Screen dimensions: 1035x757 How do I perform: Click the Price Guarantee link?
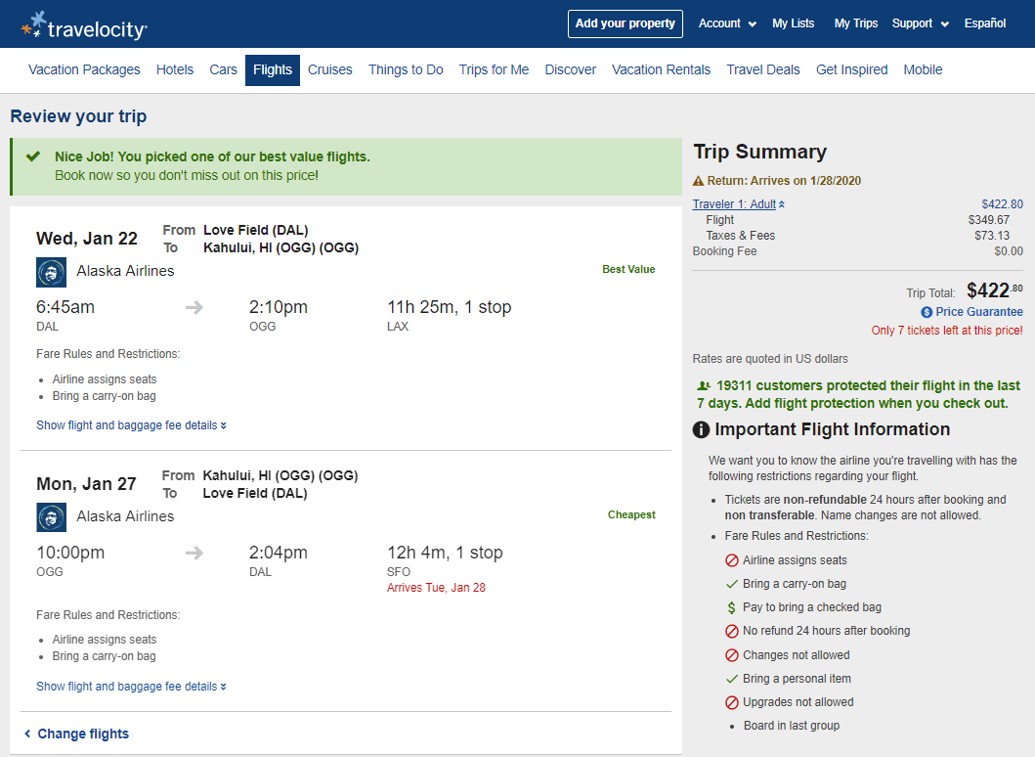[x=979, y=312]
